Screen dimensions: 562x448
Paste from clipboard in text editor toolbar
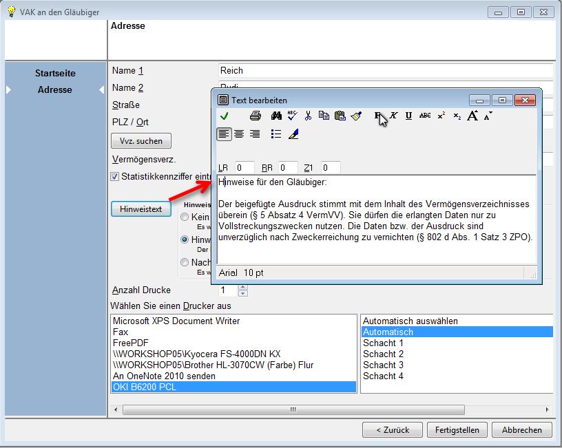tap(340, 116)
